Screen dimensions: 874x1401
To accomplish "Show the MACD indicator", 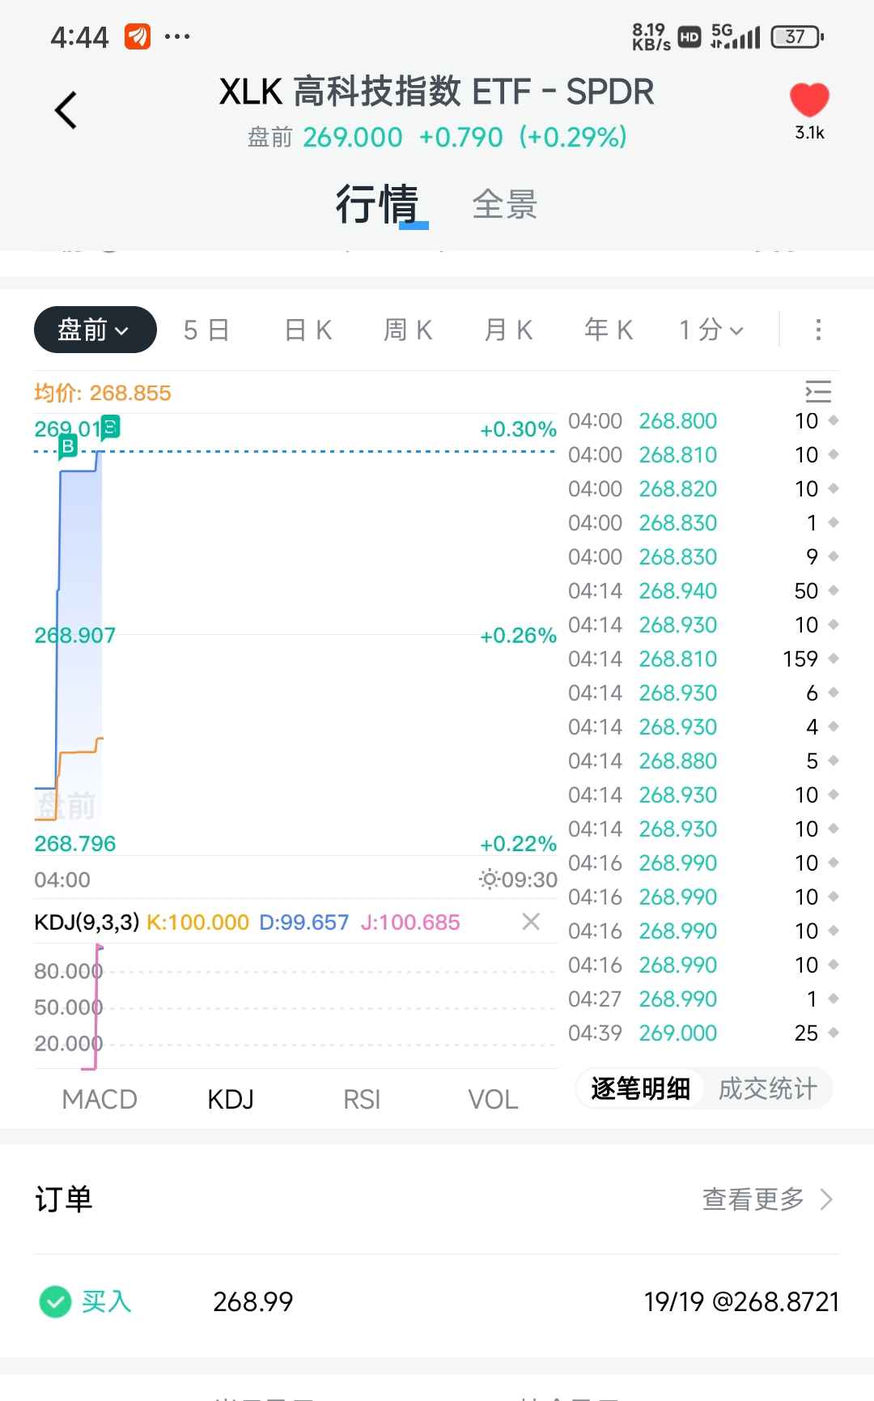I will click(x=100, y=1099).
